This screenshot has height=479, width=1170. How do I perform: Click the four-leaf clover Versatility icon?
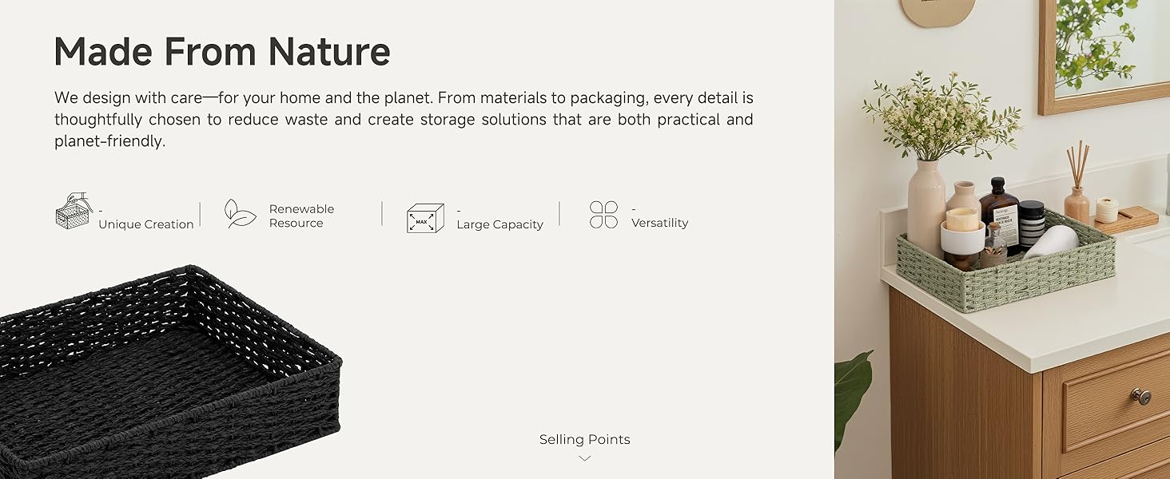click(604, 215)
